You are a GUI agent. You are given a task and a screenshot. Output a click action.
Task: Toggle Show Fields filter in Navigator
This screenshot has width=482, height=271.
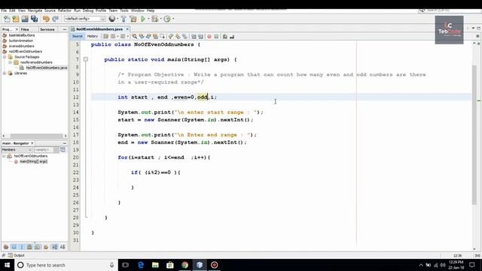(x=14, y=247)
